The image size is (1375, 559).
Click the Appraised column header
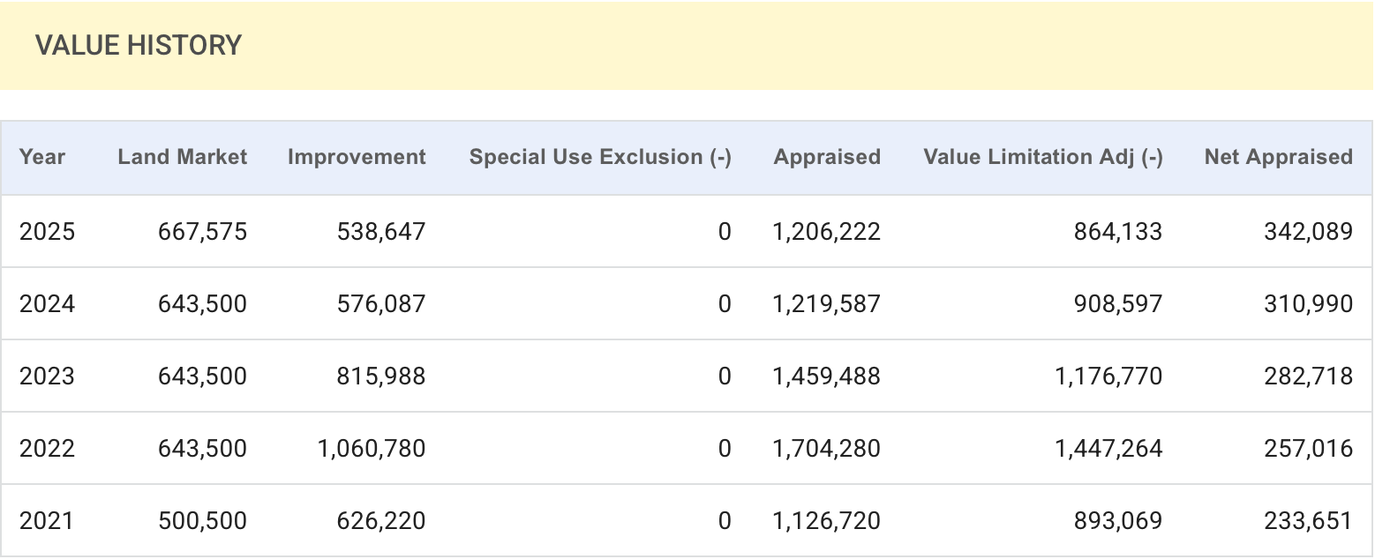827,157
